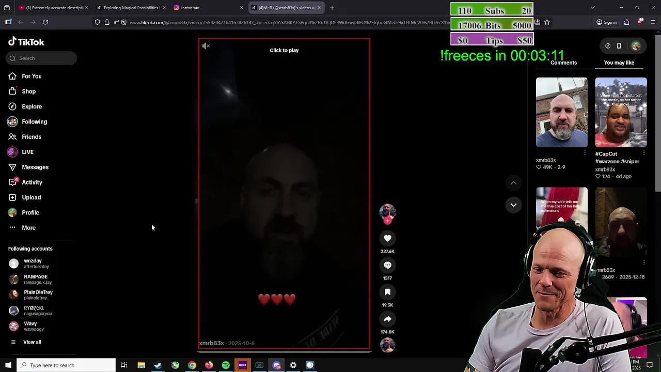Unmute the TikTok video with speaker icon
This screenshot has height=372, width=661.
coord(206,46)
